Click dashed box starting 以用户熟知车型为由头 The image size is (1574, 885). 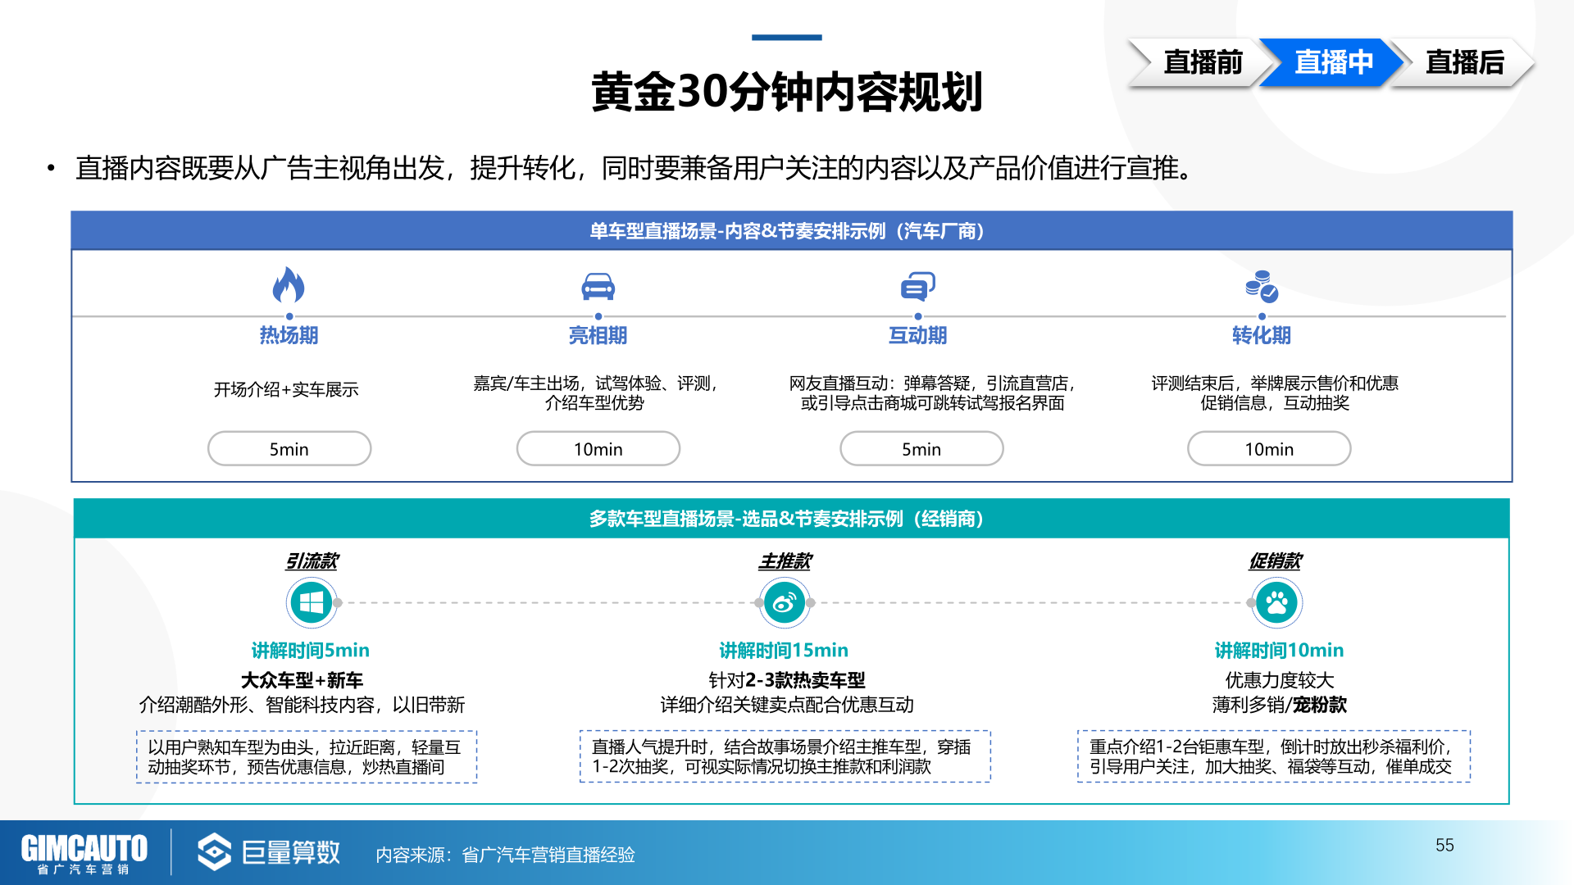pos(307,756)
